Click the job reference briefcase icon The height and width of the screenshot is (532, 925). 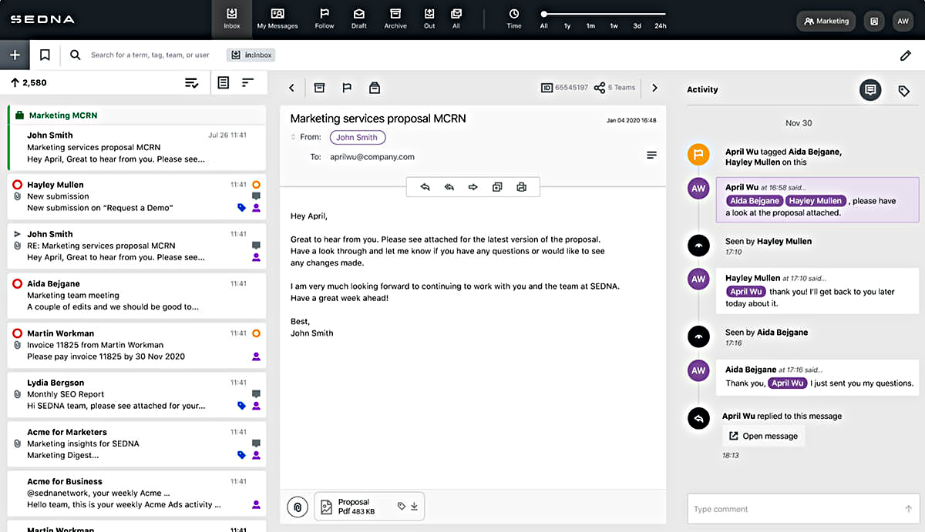click(375, 88)
